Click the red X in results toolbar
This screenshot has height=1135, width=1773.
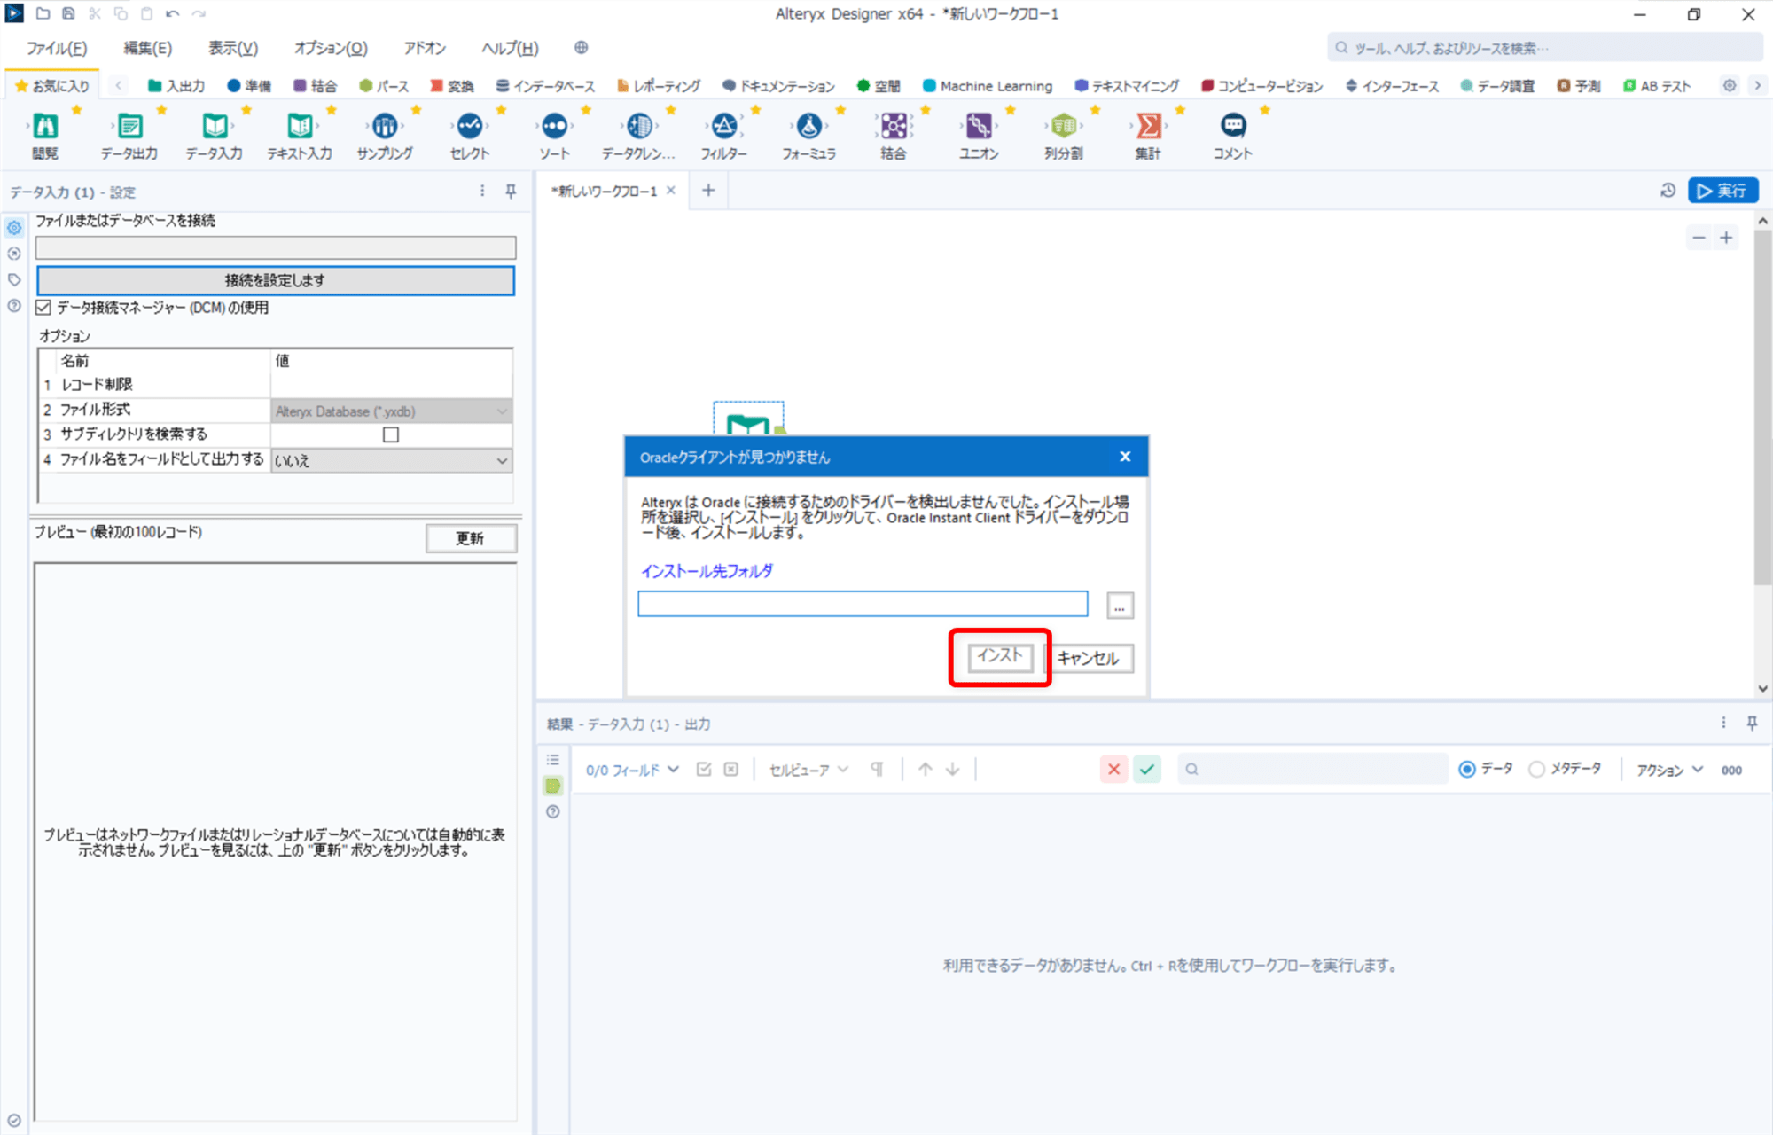point(1113,769)
